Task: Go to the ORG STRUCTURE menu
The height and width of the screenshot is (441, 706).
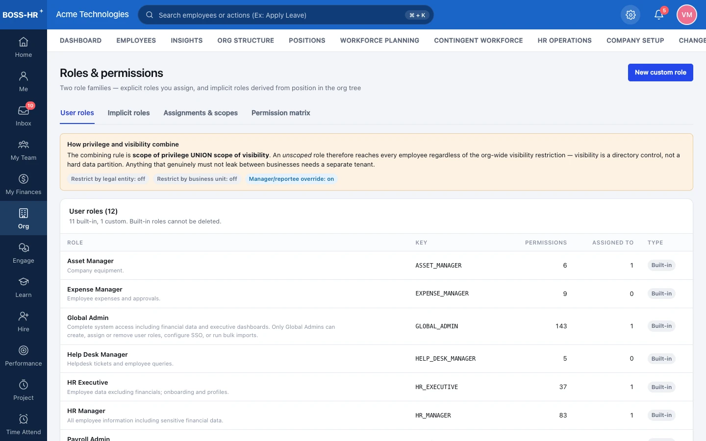Action: coord(246,41)
